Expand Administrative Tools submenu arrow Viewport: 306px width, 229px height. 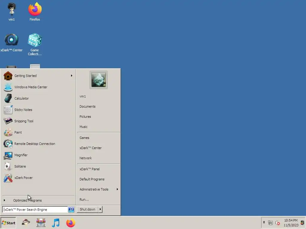pos(117,189)
